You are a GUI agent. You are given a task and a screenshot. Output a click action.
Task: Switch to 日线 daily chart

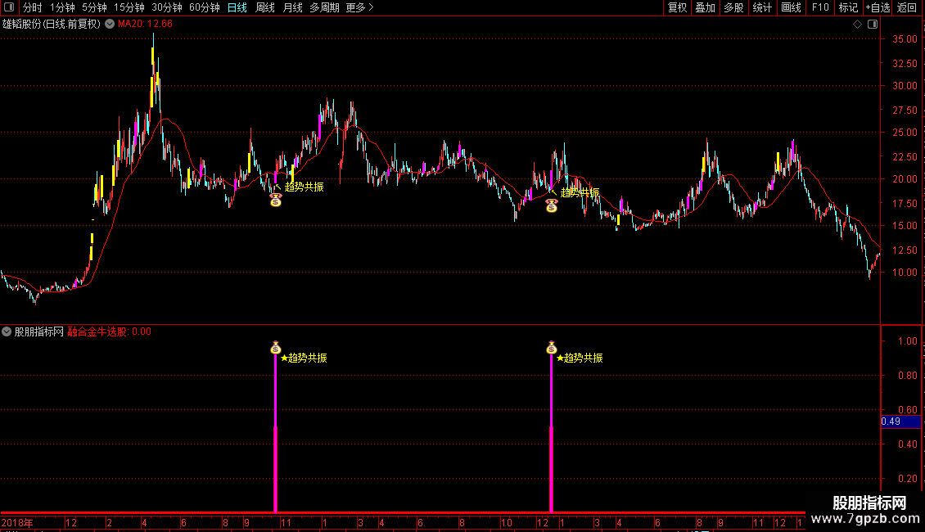(x=237, y=7)
